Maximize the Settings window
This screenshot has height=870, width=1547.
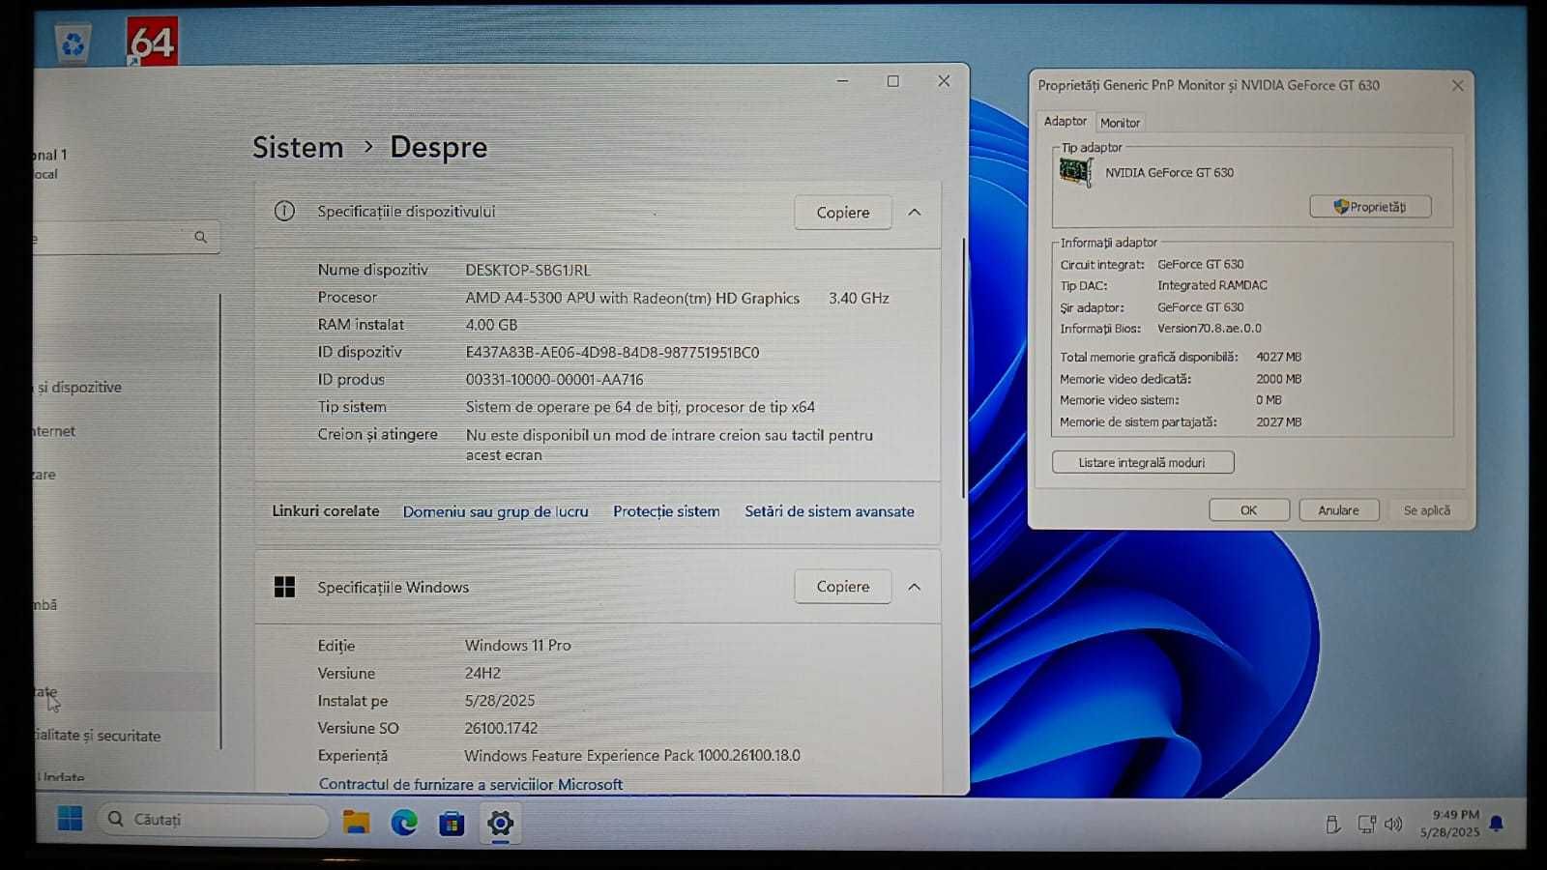pyautogui.click(x=893, y=81)
